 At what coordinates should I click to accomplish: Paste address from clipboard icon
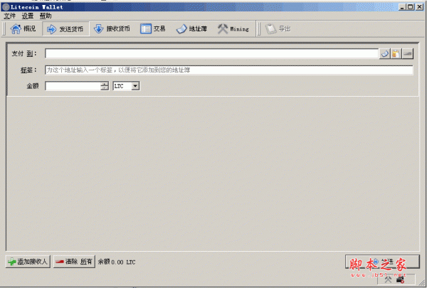click(396, 53)
